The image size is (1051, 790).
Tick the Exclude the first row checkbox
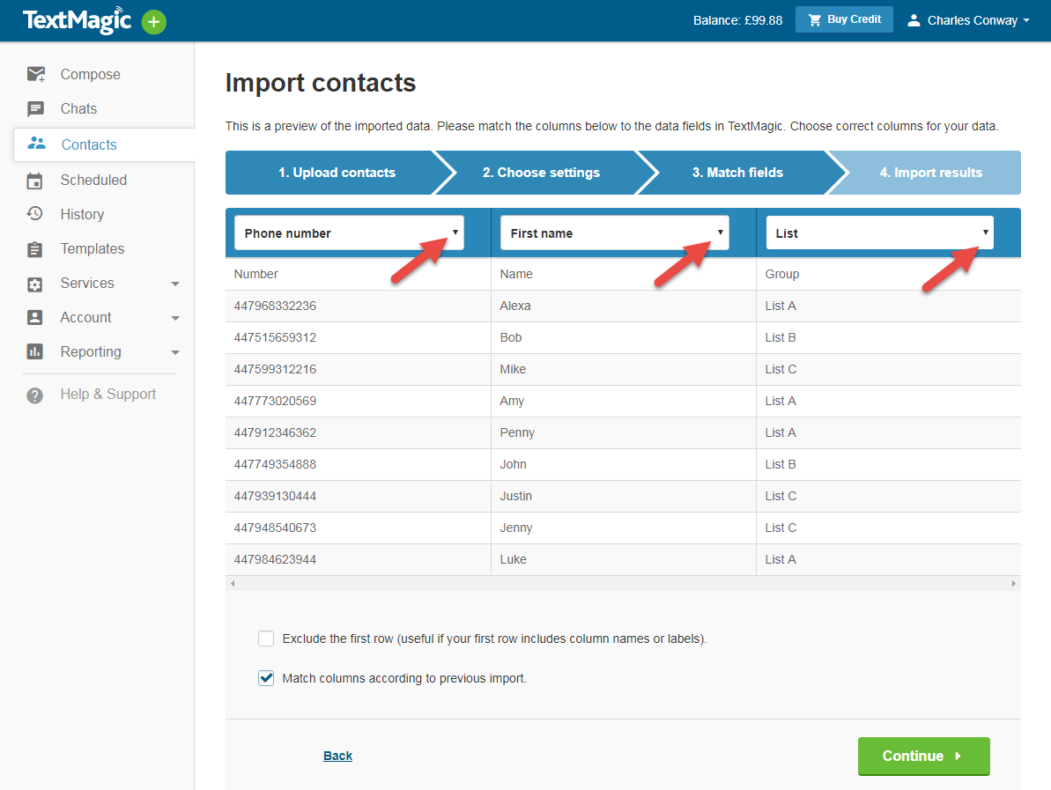pos(266,639)
